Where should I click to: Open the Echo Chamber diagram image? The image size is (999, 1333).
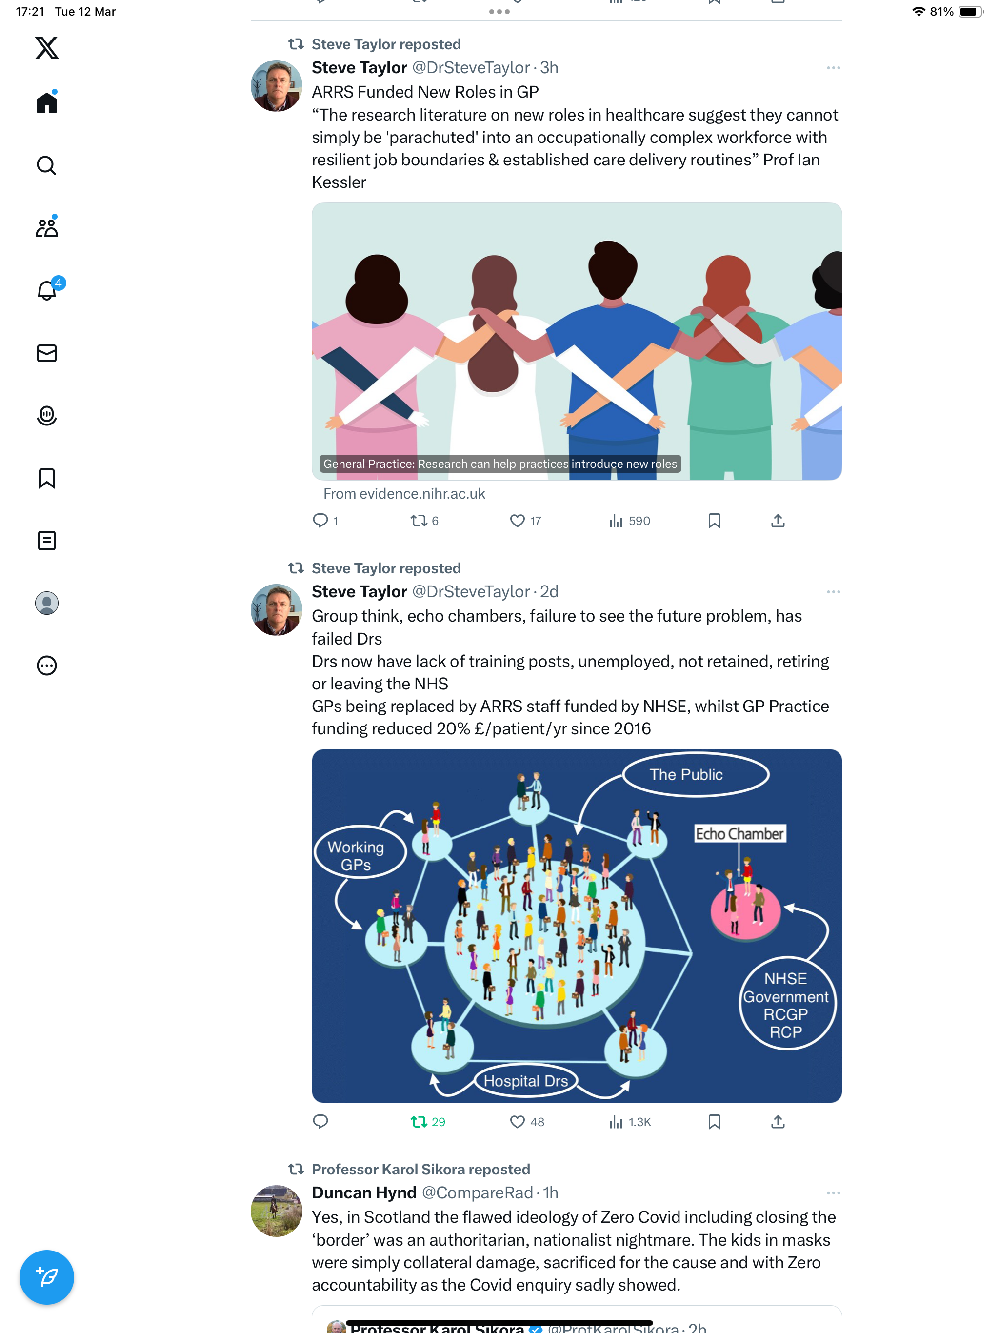point(577,926)
